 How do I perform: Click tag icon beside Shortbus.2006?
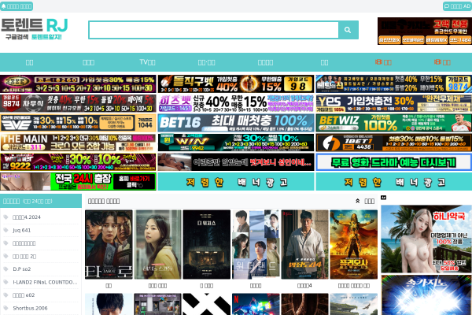point(6,308)
